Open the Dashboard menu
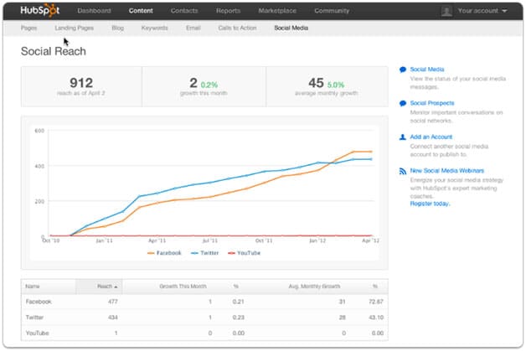This screenshot has height=351, width=526. pyautogui.click(x=94, y=11)
